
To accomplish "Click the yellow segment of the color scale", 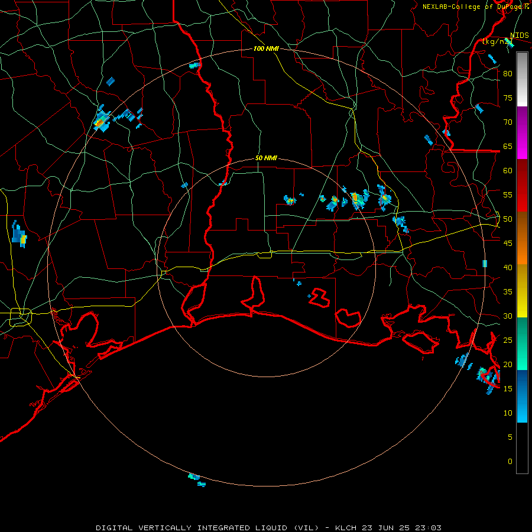I will [522, 291].
